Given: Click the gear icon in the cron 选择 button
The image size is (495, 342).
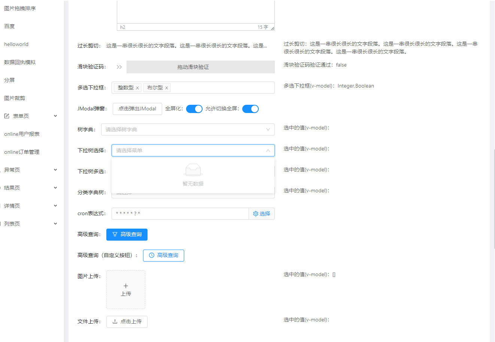Looking at the screenshot, I should pos(256,214).
